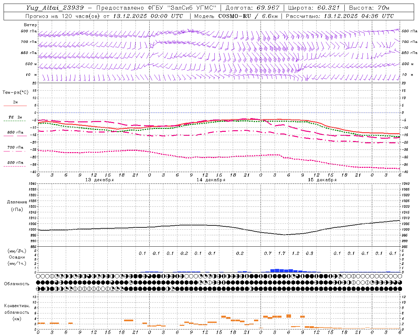Click the dash-dot line sample under 700 гПа temperature legend

(x=14, y=151)
